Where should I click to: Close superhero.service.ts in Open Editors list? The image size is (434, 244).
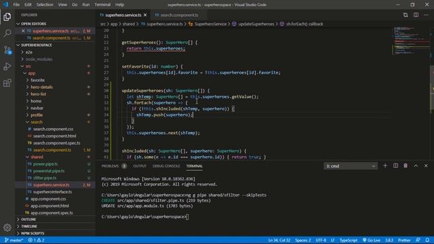[23, 31]
